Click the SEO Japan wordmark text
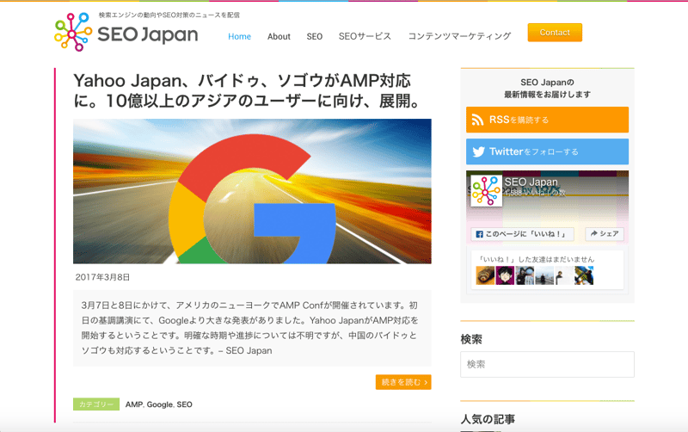688x432 pixels. [x=148, y=34]
